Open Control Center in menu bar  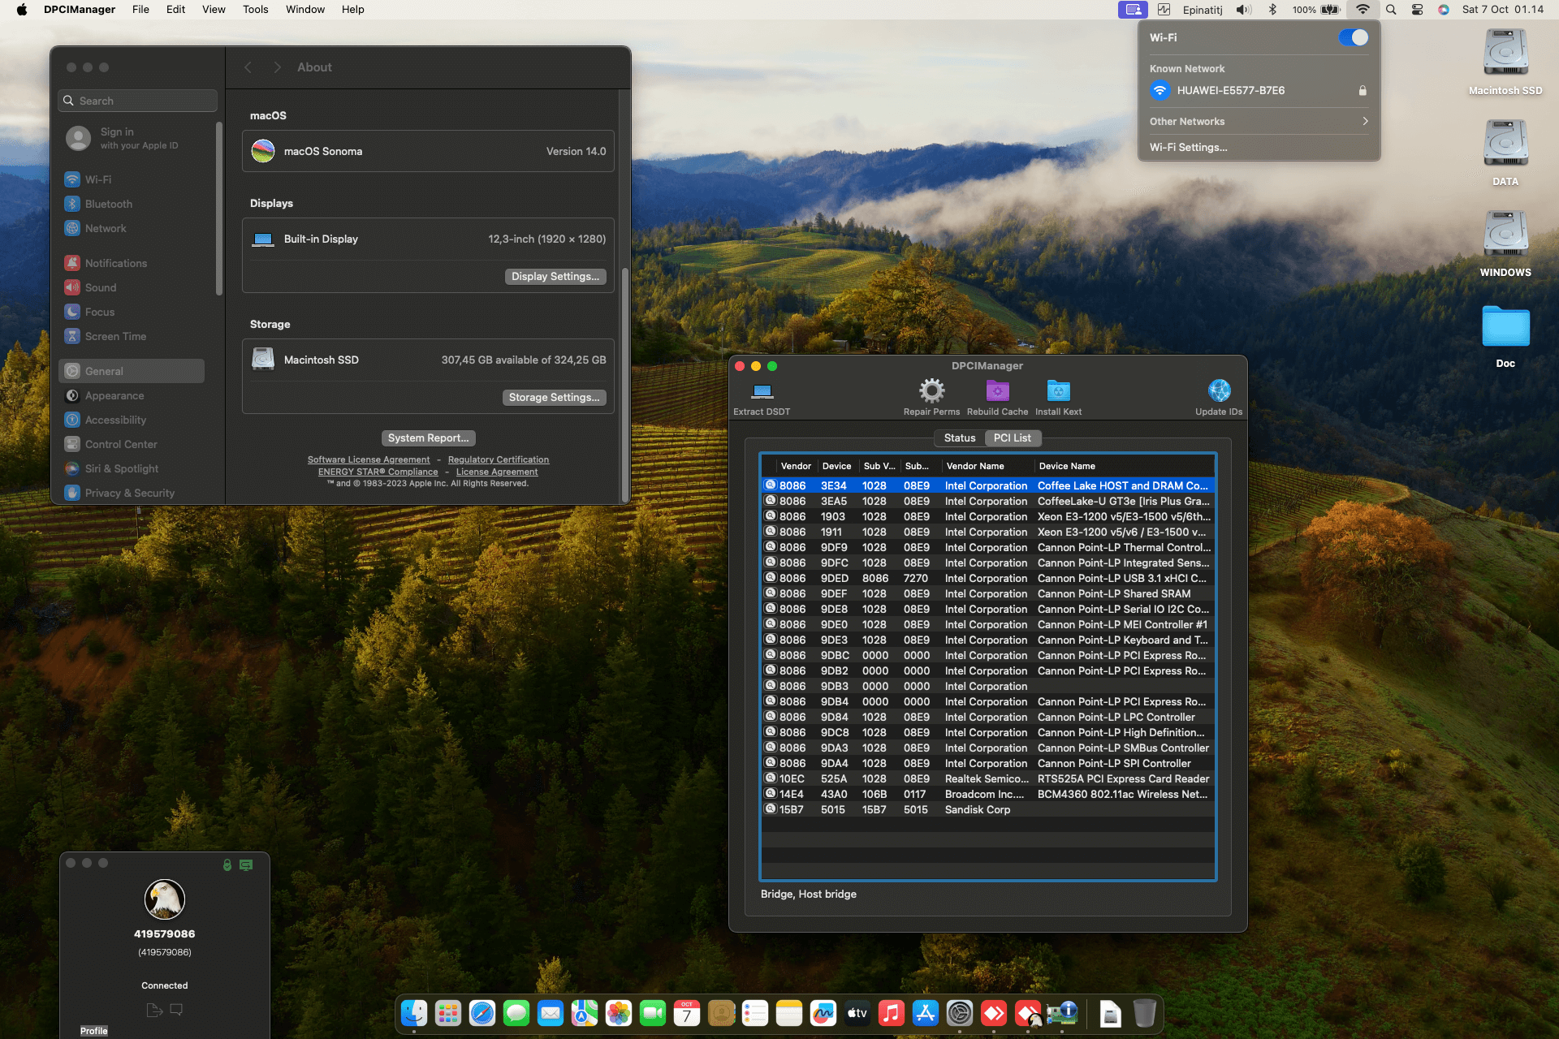[1417, 10]
